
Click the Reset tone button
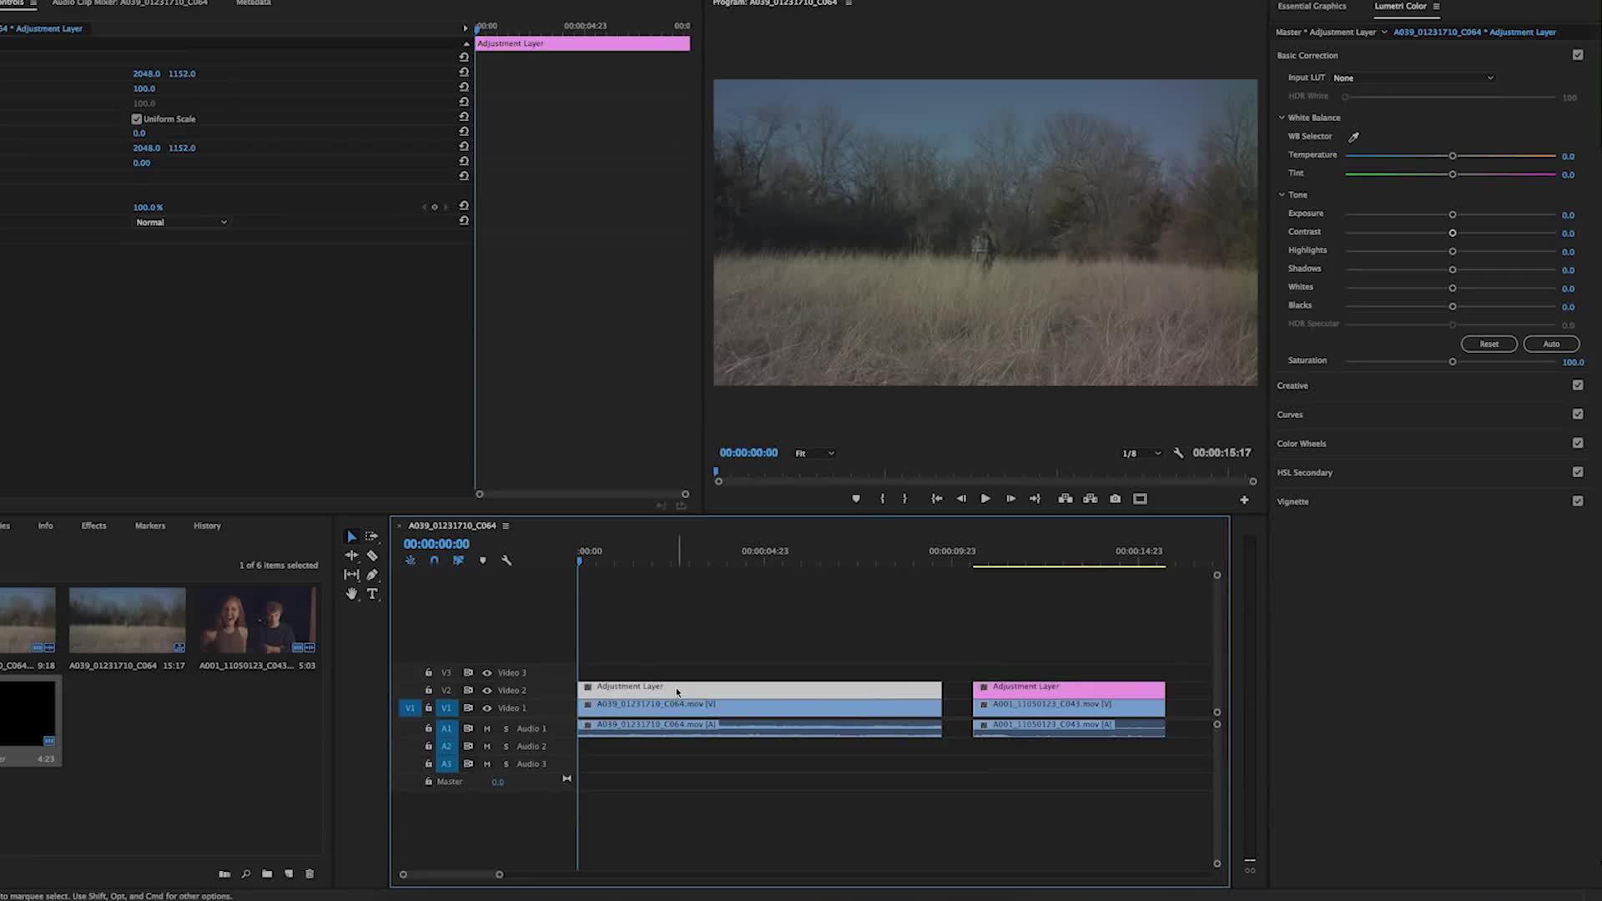click(x=1489, y=344)
